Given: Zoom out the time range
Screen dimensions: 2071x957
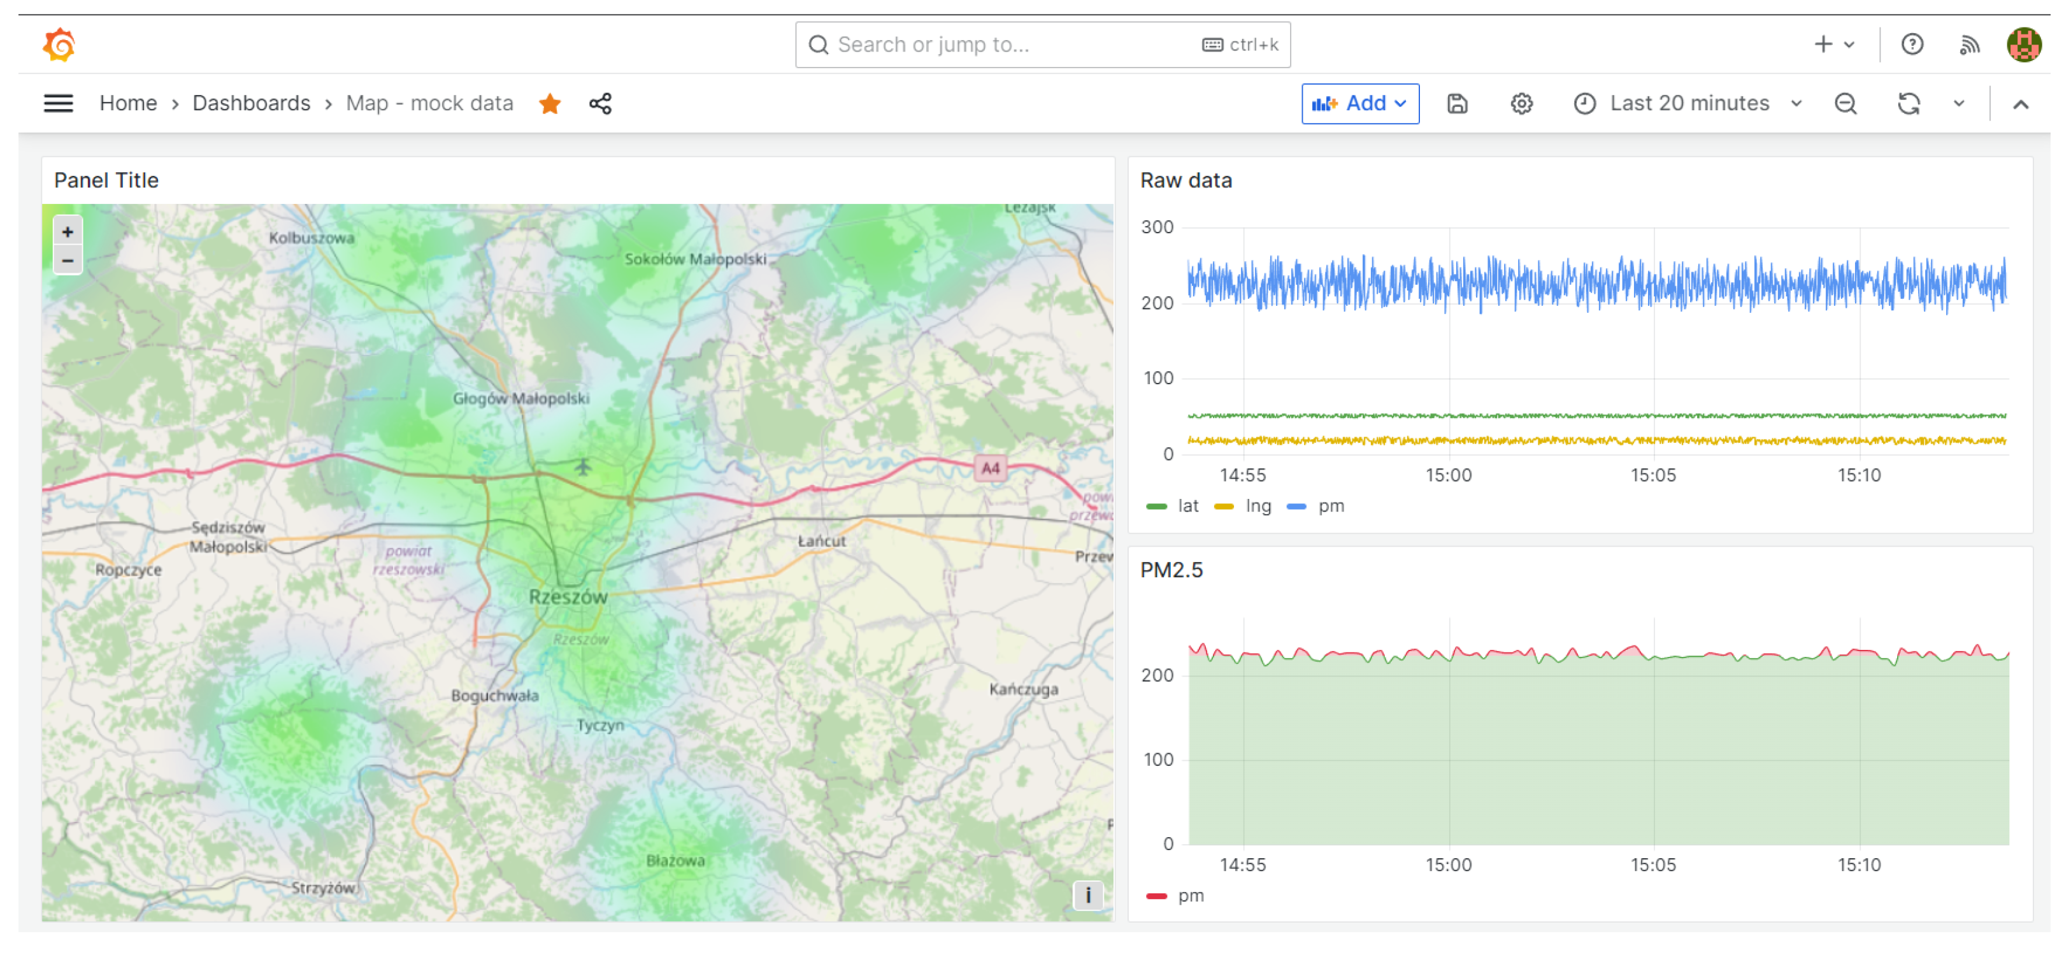Looking at the screenshot, I should (x=1845, y=103).
